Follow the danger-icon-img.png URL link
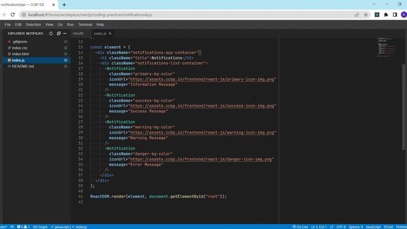 tap(201, 159)
